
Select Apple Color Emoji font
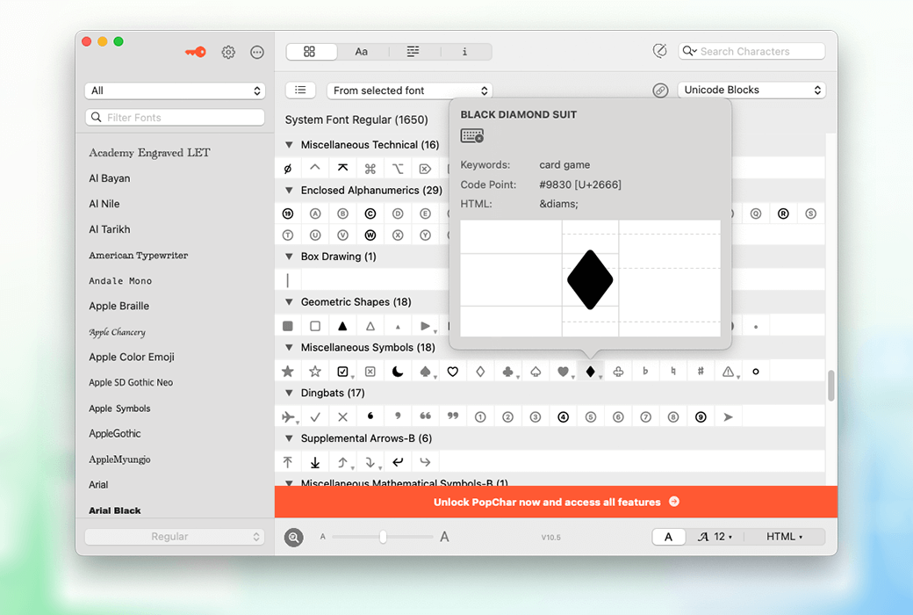coord(132,357)
